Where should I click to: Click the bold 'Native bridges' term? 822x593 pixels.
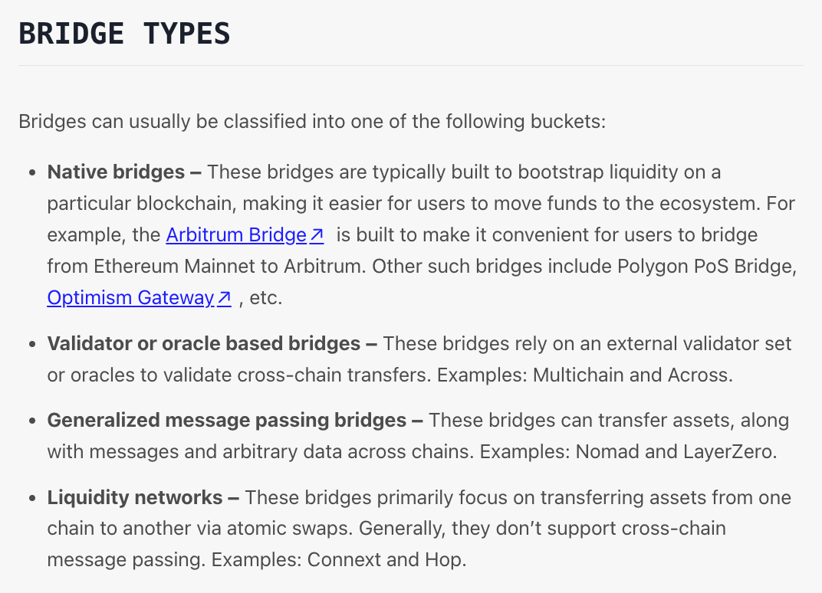(x=116, y=172)
